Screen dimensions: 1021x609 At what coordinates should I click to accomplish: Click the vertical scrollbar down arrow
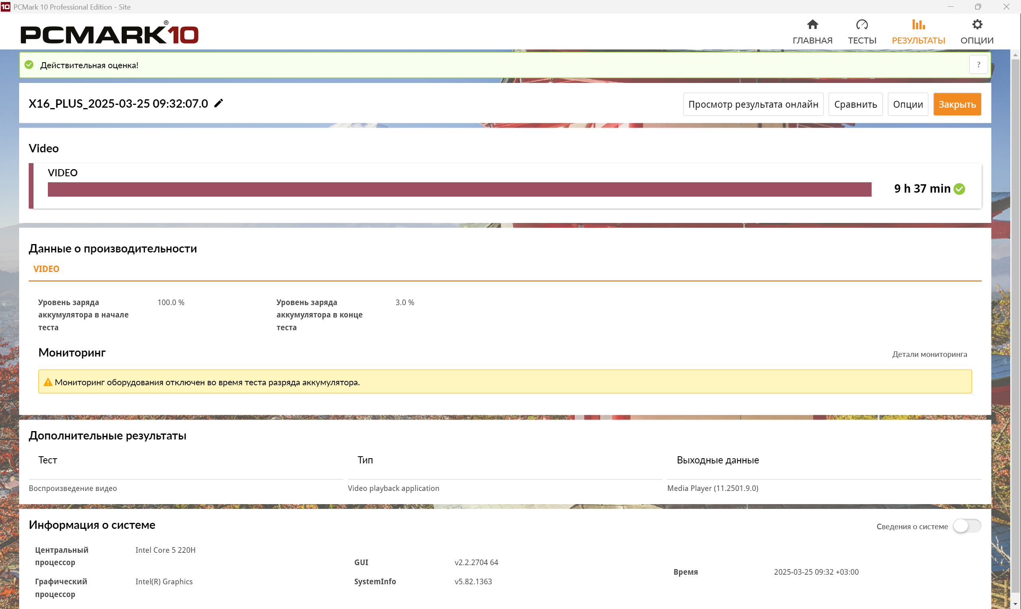click(1015, 605)
